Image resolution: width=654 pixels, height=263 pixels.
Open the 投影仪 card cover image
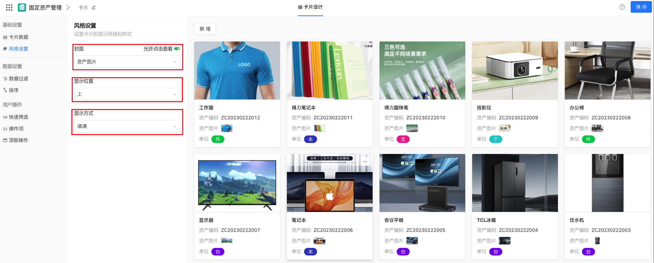tap(515, 70)
